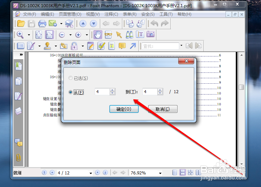The image size is (261, 187).
Task: Select the stamp tool icon
Action: 47,46
